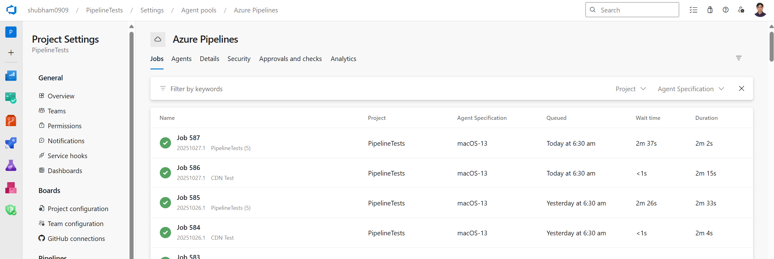Open the Overview hub icon in sidebar

click(x=11, y=76)
